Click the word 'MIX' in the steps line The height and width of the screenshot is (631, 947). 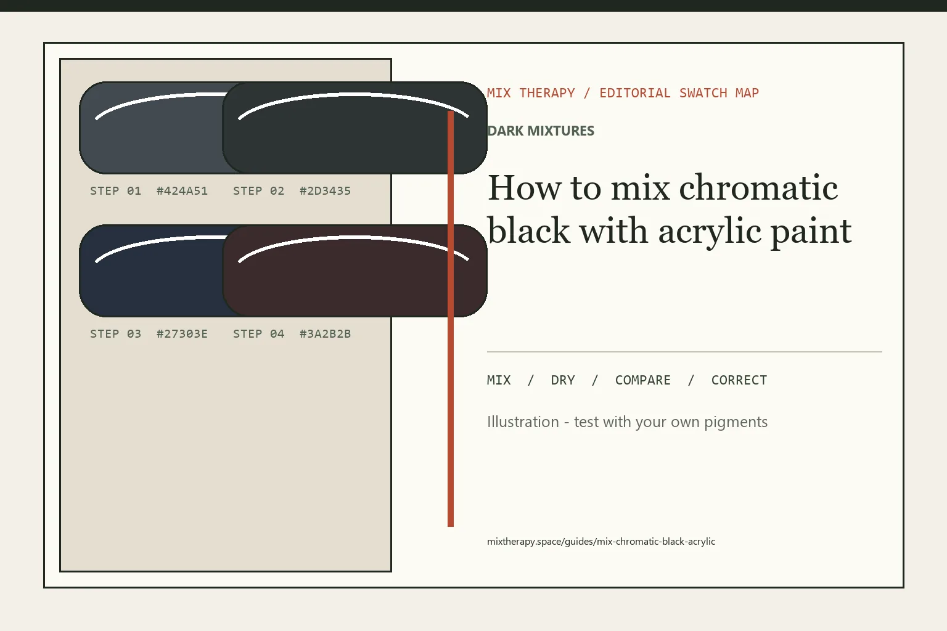499,380
